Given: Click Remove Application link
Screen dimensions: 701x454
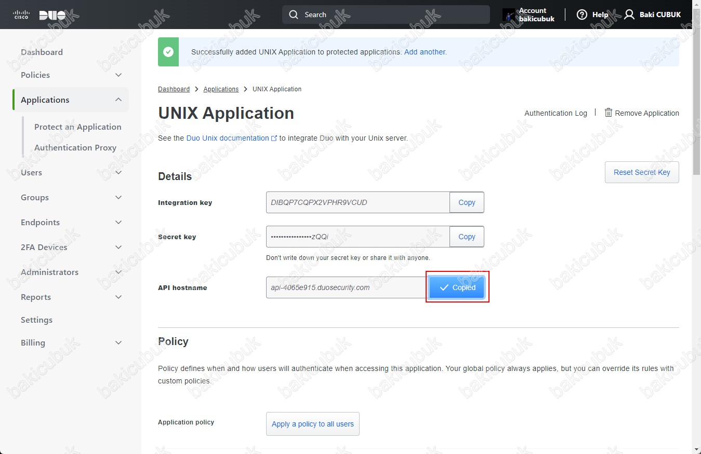Looking at the screenshot, I should [x=647, y=113].
